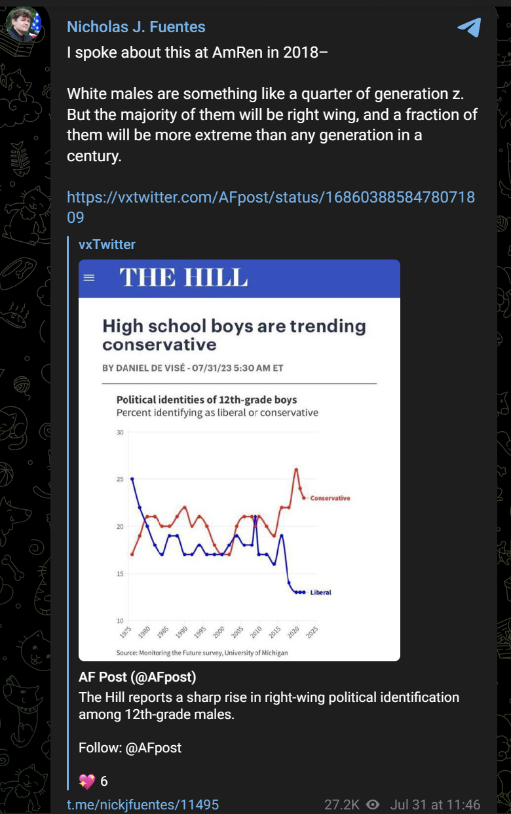Click THE HILL logo in preview image
This screenshot has width=511, height=814.
(x=183, y=278)
